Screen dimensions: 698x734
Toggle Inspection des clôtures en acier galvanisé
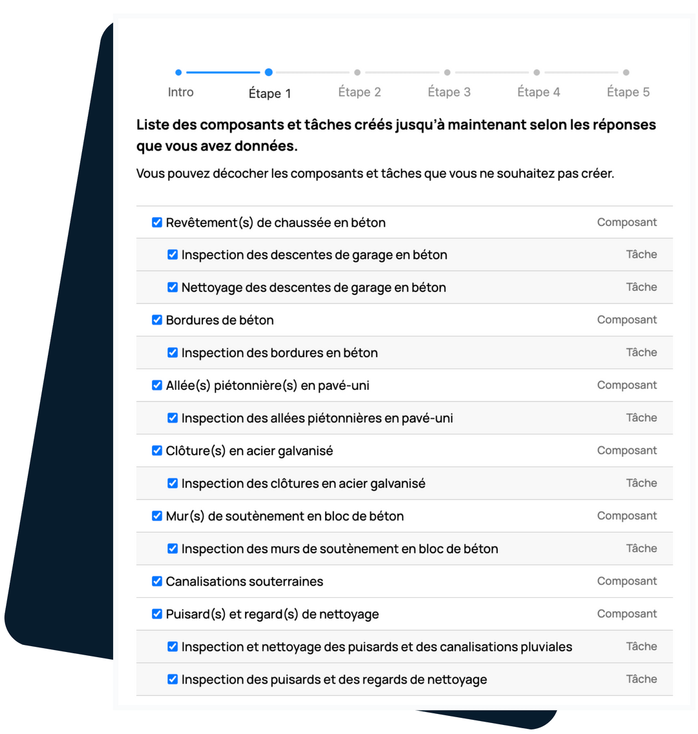tap(172, 483)
